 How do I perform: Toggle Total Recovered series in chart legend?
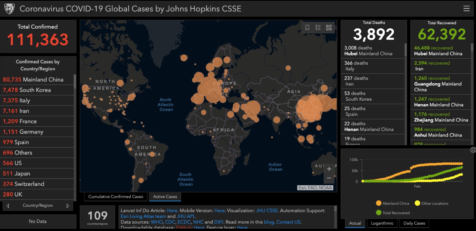pos(393,213)
